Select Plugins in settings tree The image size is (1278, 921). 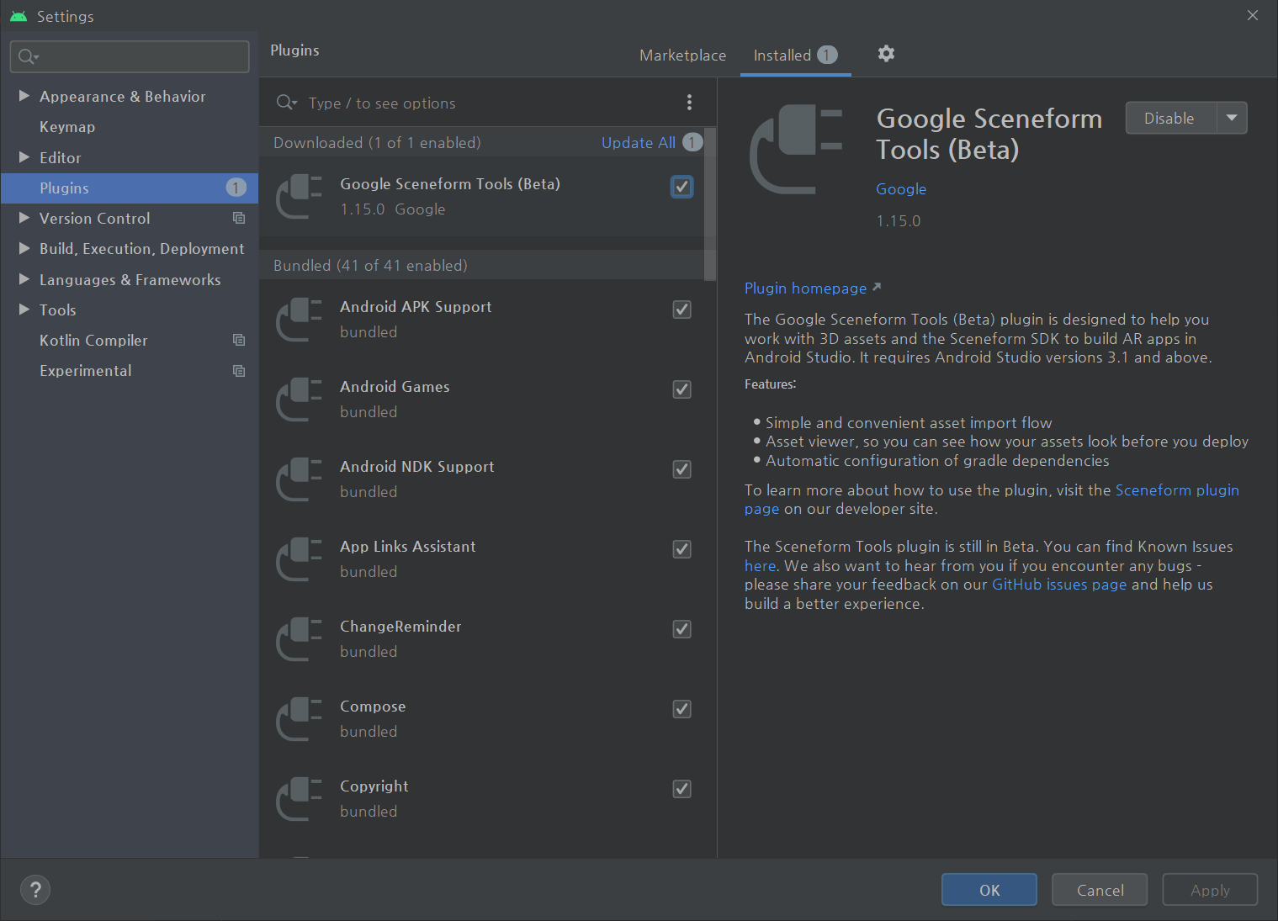[130, 188]
